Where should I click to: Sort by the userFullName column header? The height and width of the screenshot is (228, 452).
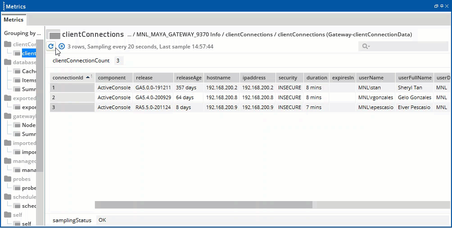415,78
